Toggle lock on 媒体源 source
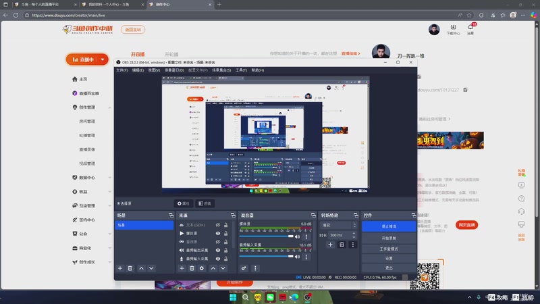 tap(226, 233)
